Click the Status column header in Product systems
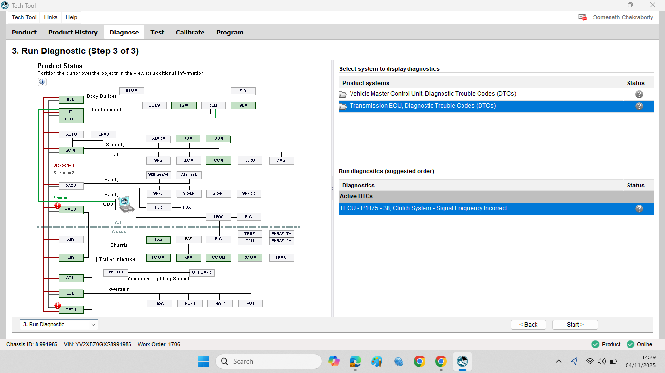The image size is (665, 373). (638, 83)
